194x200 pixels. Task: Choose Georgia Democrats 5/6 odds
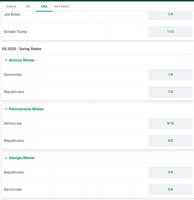pos(170,189)
